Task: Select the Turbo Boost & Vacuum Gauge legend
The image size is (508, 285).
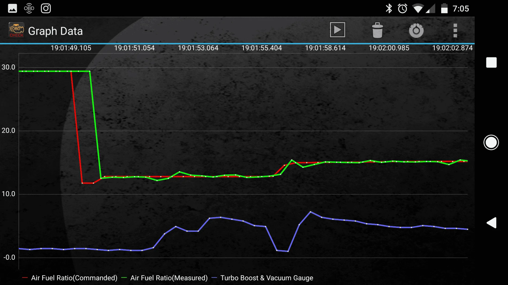Action: pos(262,278)
